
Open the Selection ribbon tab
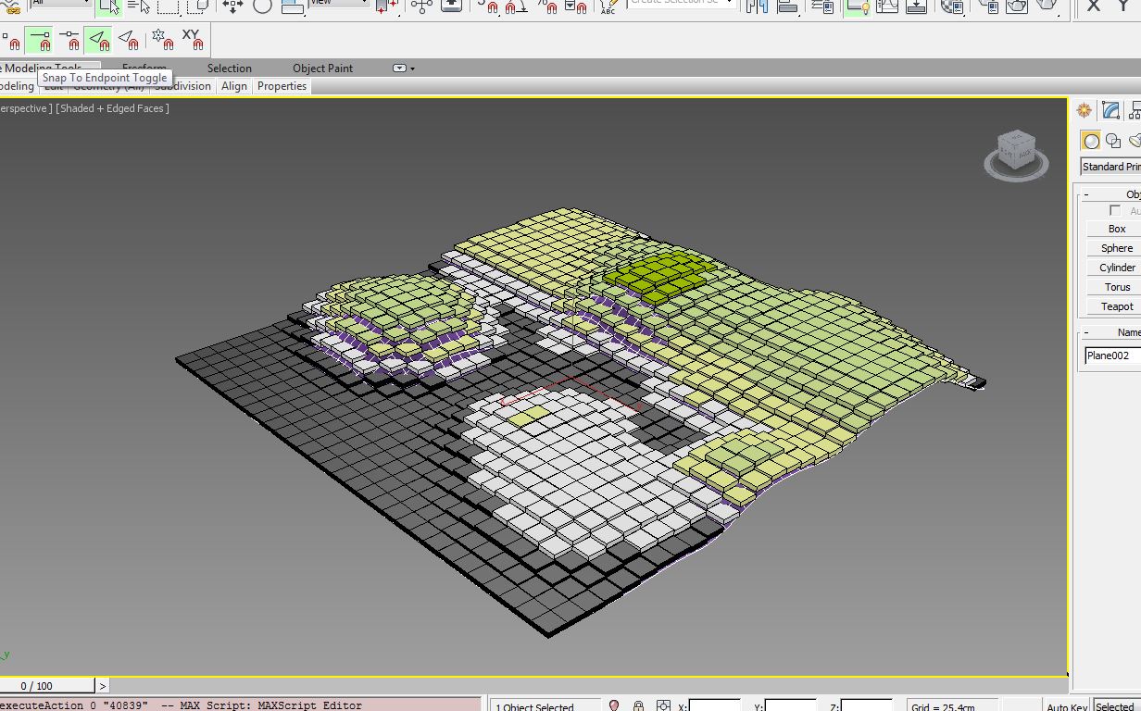(x=230, y=69)
